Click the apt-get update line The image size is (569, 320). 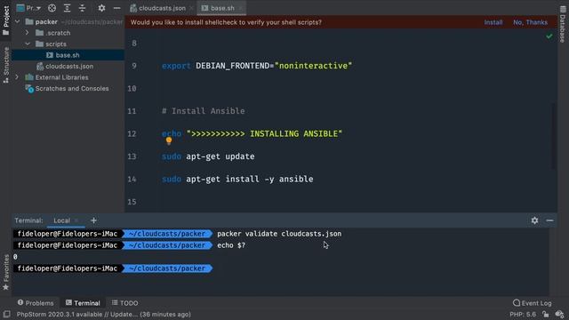pos(208,156)
